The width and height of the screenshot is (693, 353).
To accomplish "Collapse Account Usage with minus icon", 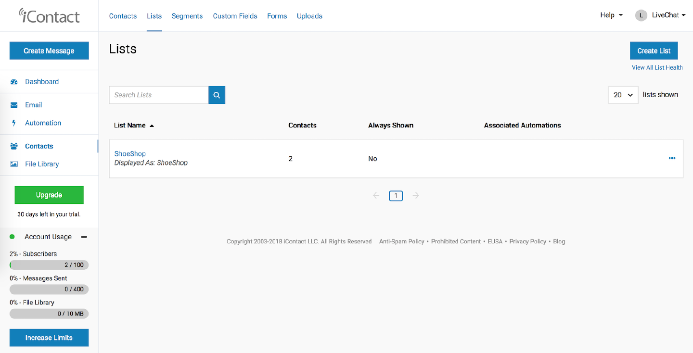I will point(84,237).
